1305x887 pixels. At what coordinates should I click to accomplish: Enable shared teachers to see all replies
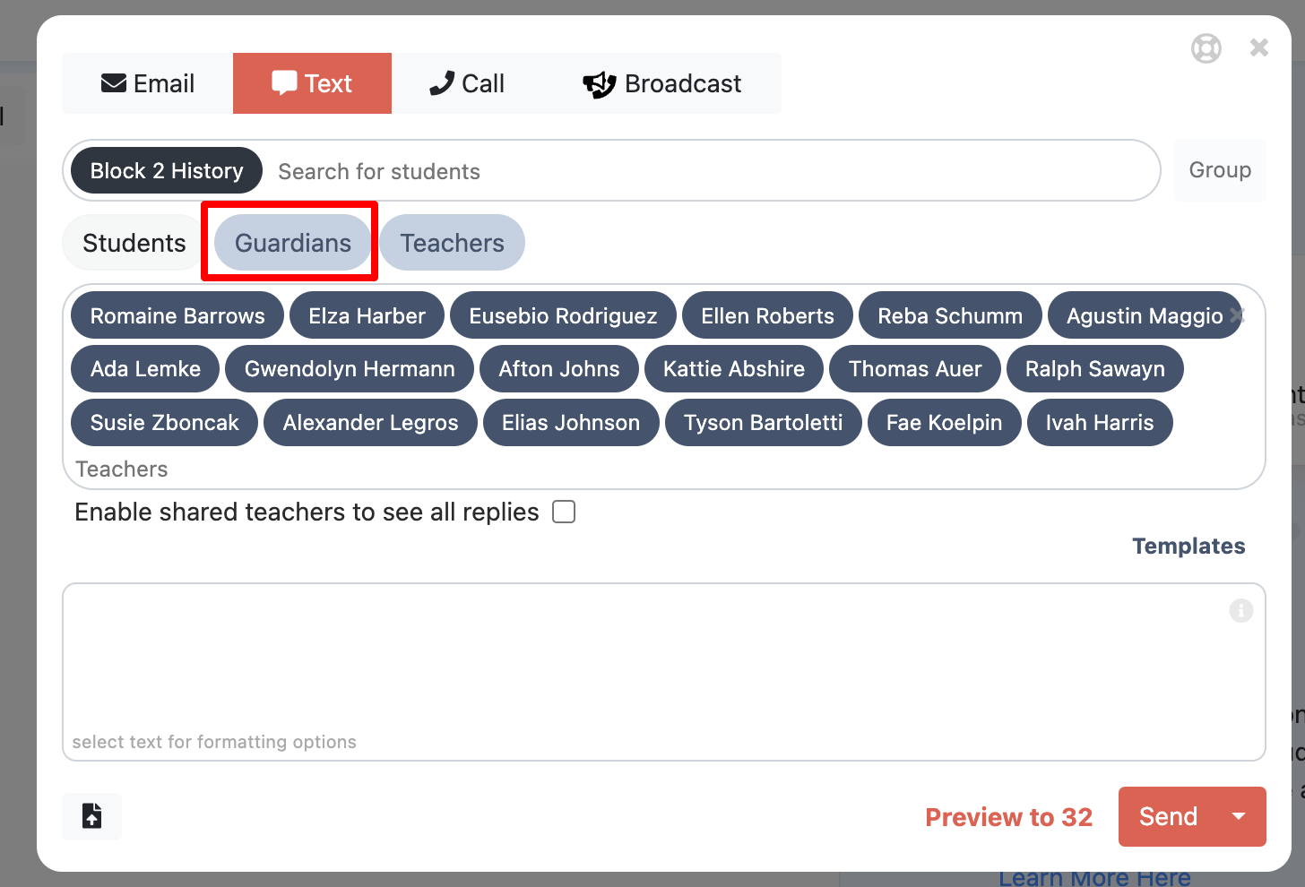564,512
